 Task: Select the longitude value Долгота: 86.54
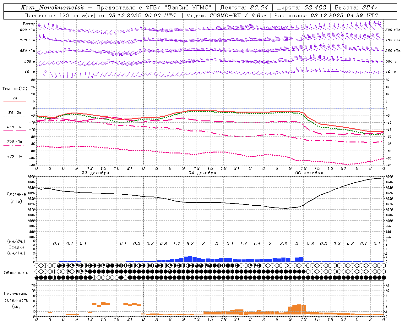244,8
